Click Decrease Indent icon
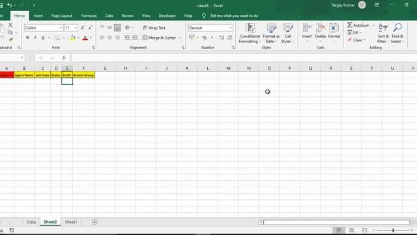Image resolution: width=417 pixels, height=235 pixels. 127,38
